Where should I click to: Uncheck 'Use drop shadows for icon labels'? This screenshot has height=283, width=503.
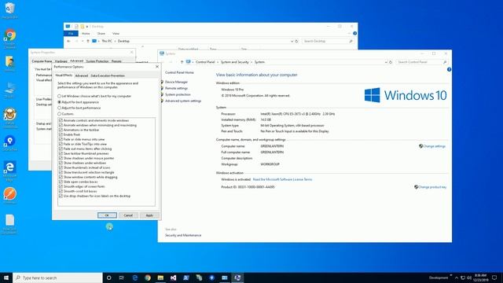click(x=61, y=196)
